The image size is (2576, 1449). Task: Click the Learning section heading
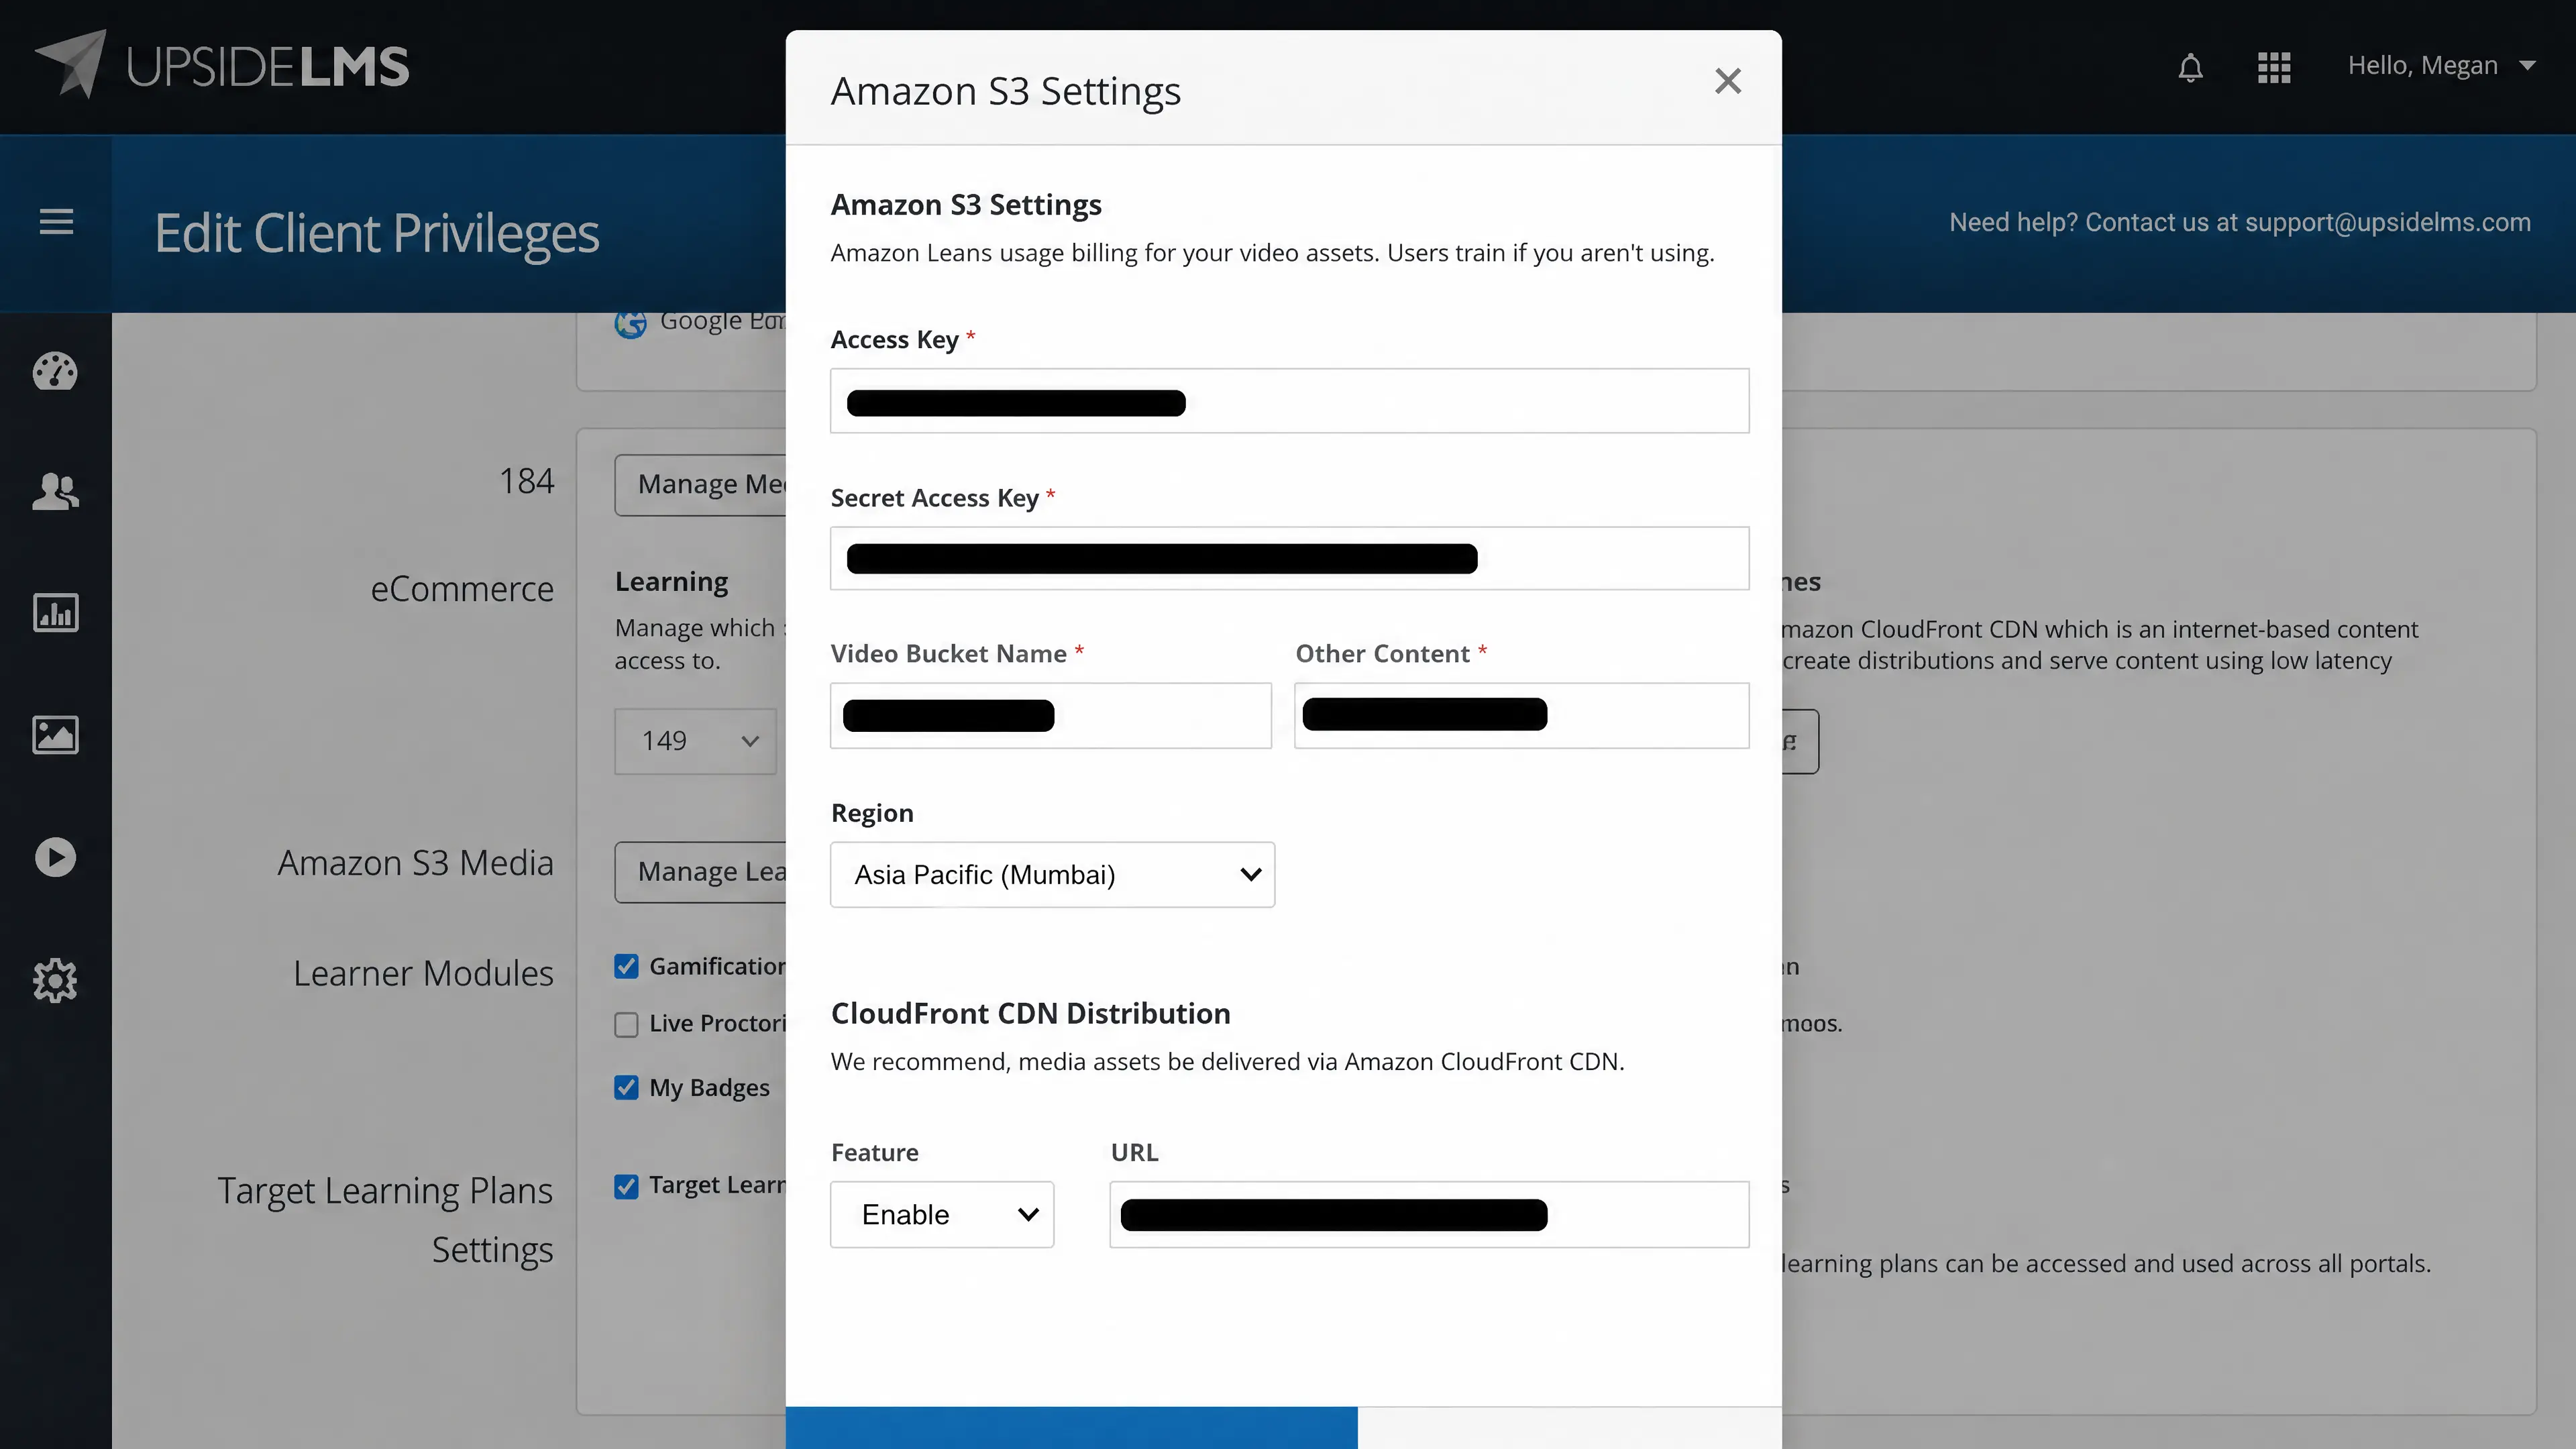671,581
